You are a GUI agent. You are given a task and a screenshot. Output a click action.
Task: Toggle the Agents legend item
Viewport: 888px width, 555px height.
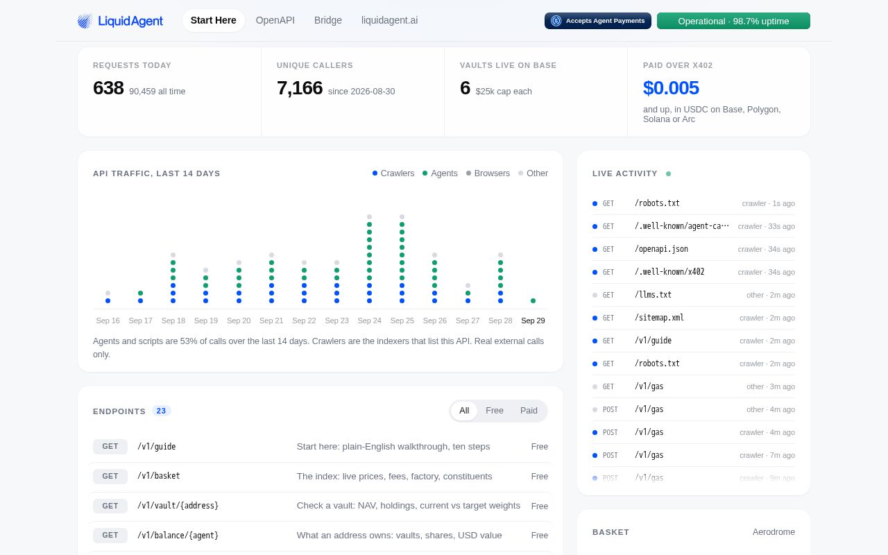pyautogui.click(x=440, y=173)
